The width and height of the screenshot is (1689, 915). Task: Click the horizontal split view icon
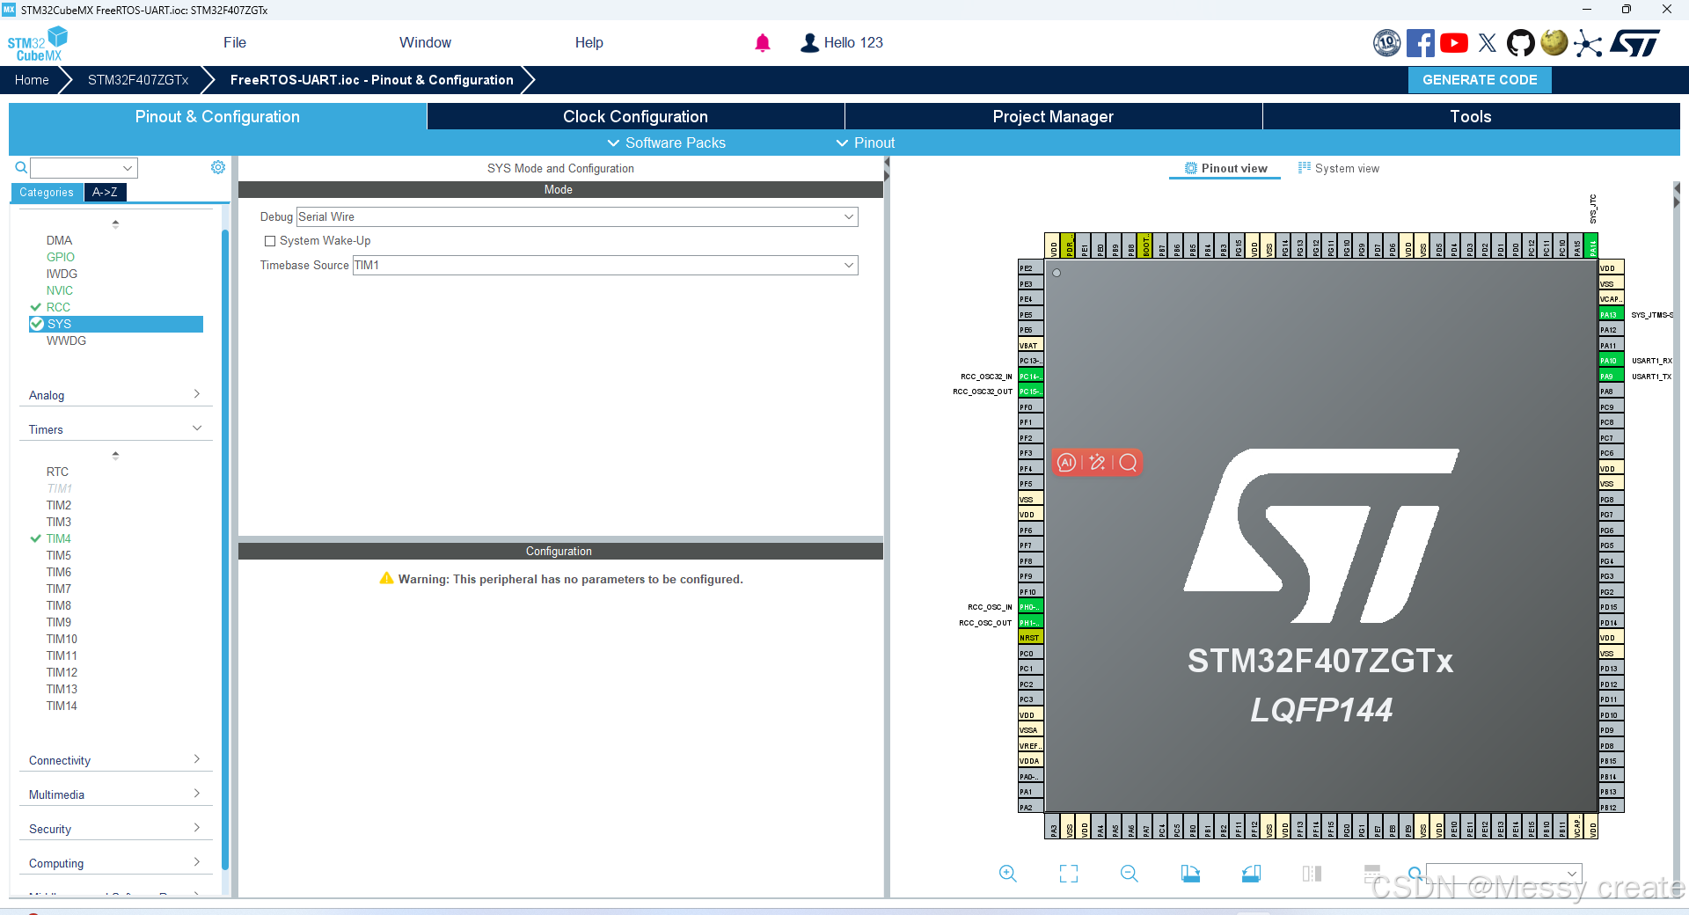[1372, 873]
